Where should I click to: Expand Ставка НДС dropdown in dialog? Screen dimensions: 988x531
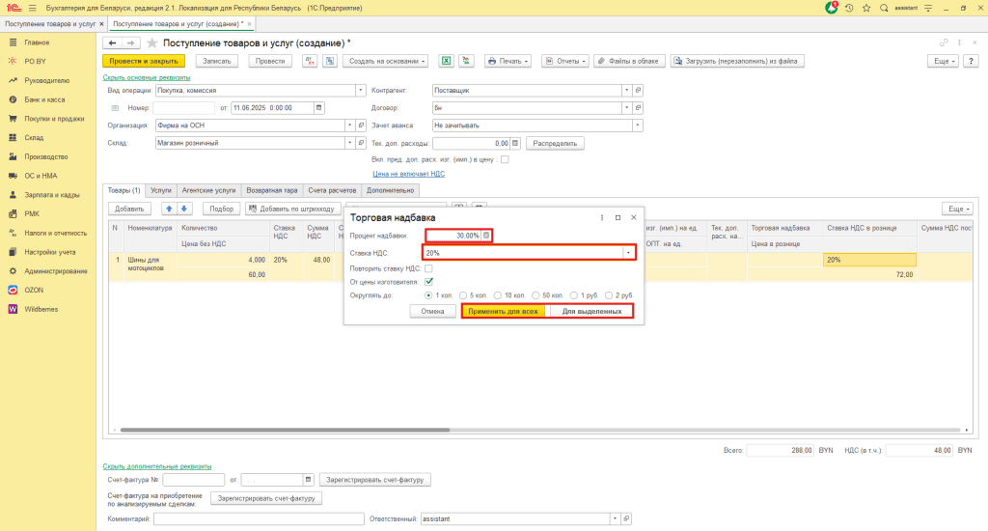pyautogui.click(x=628, y=253)
